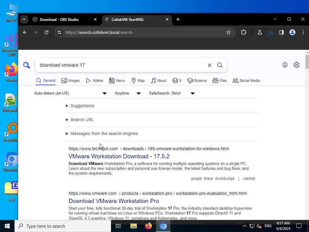Click the ENG language indicator

268,226
